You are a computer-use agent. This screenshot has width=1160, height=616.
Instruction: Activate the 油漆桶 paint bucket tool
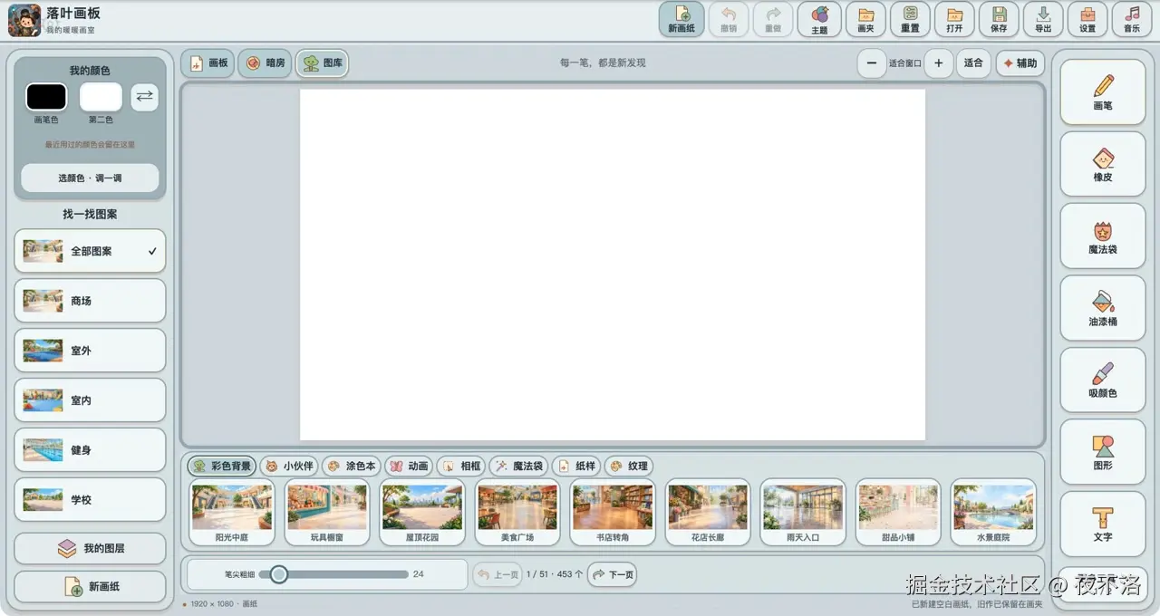(x=1103, y=308)
